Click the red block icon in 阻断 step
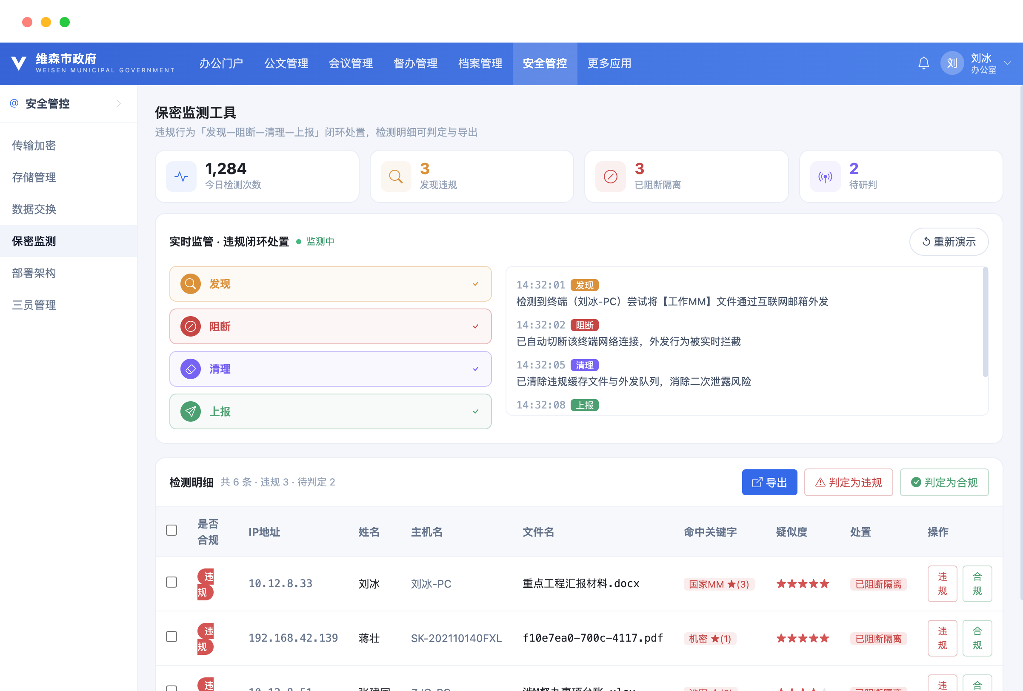Viewport: 1023px width, 691px height. pyautogui.click(x=191, y=327)
